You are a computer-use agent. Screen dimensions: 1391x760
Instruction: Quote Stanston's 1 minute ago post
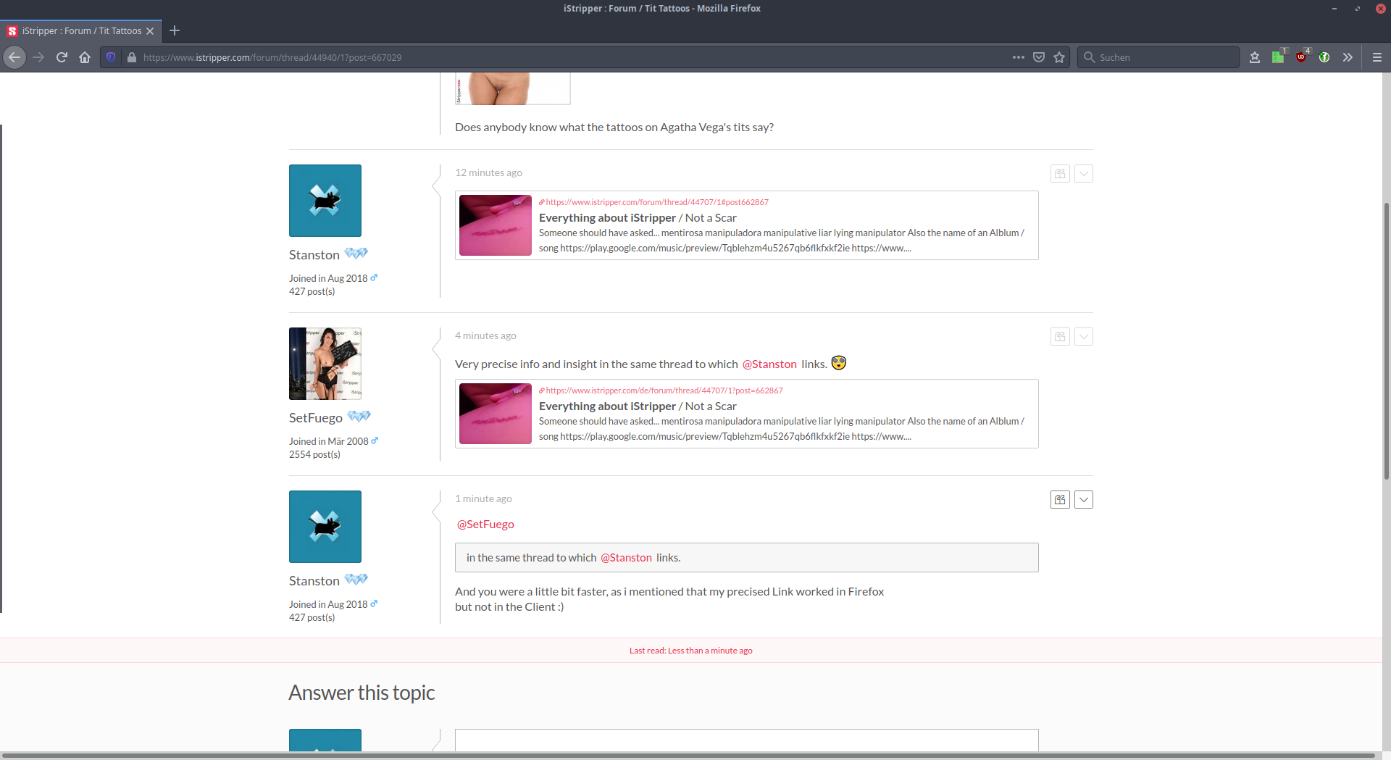[x=1060, y=500]
